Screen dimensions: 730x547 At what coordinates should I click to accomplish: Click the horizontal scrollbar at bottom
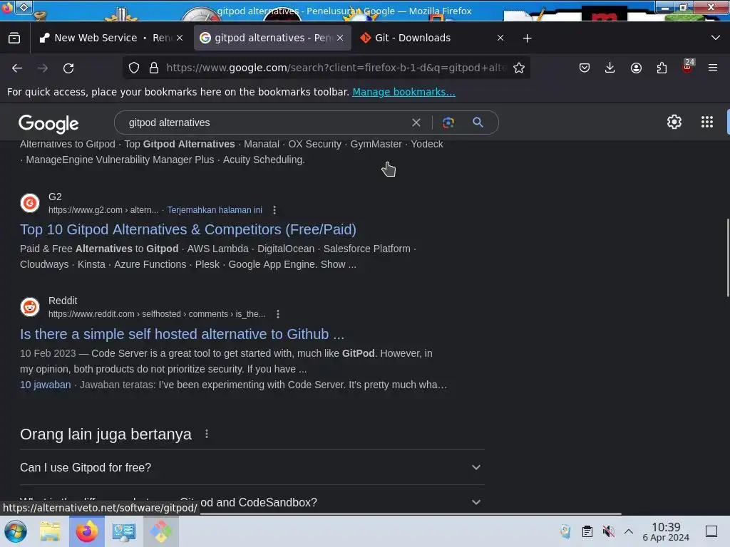pyautogui.click(x=410, y=514)
